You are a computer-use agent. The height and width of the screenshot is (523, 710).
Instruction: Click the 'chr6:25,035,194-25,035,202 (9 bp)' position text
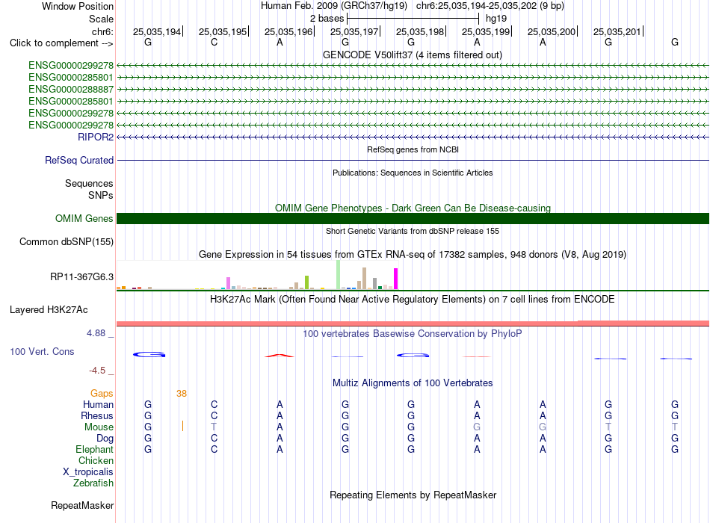pos(490,6)
